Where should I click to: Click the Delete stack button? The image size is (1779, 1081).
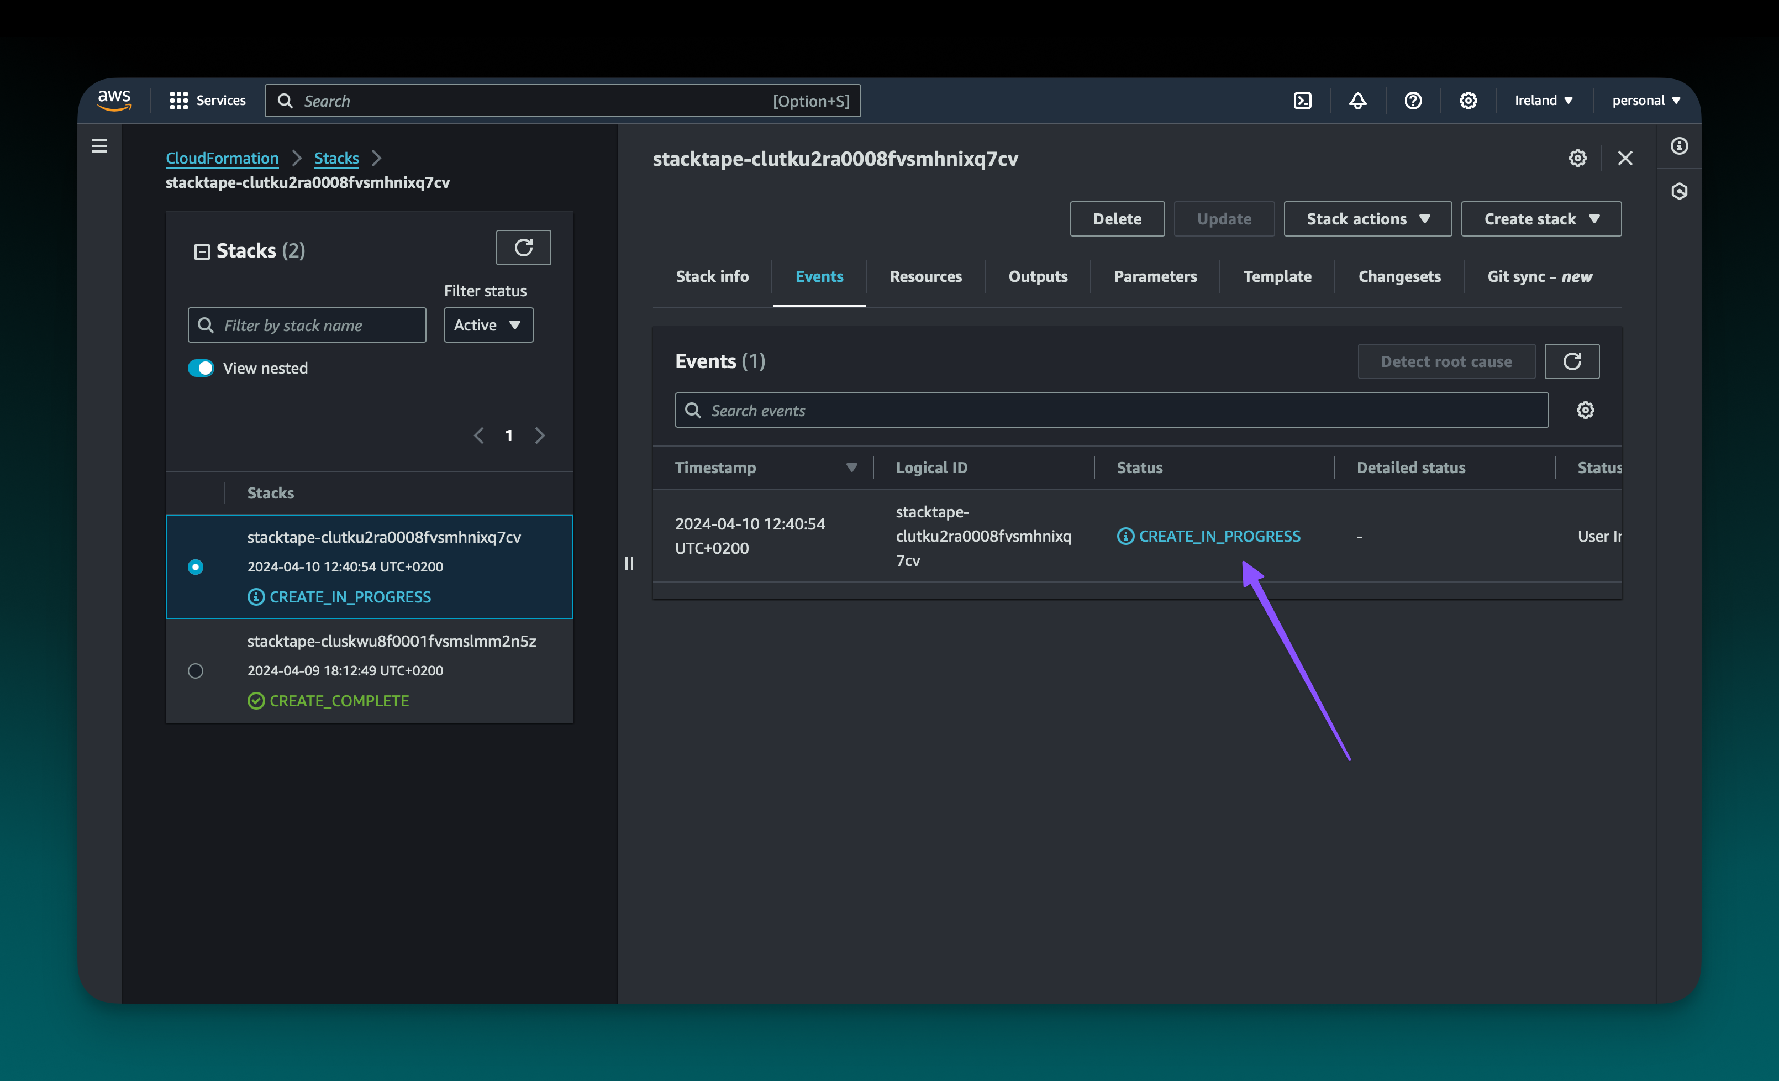(1117, 219)
